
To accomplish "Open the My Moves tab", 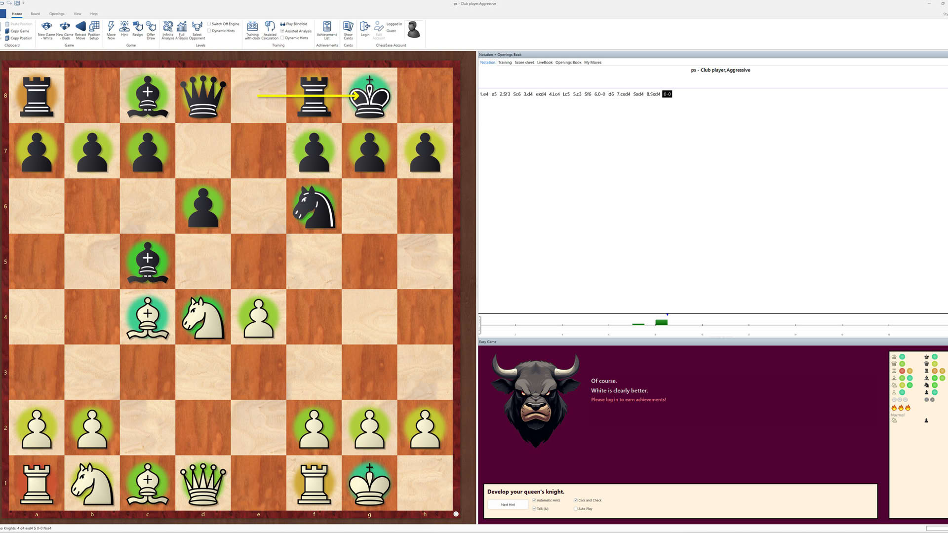I will click(x=592, y=63).
